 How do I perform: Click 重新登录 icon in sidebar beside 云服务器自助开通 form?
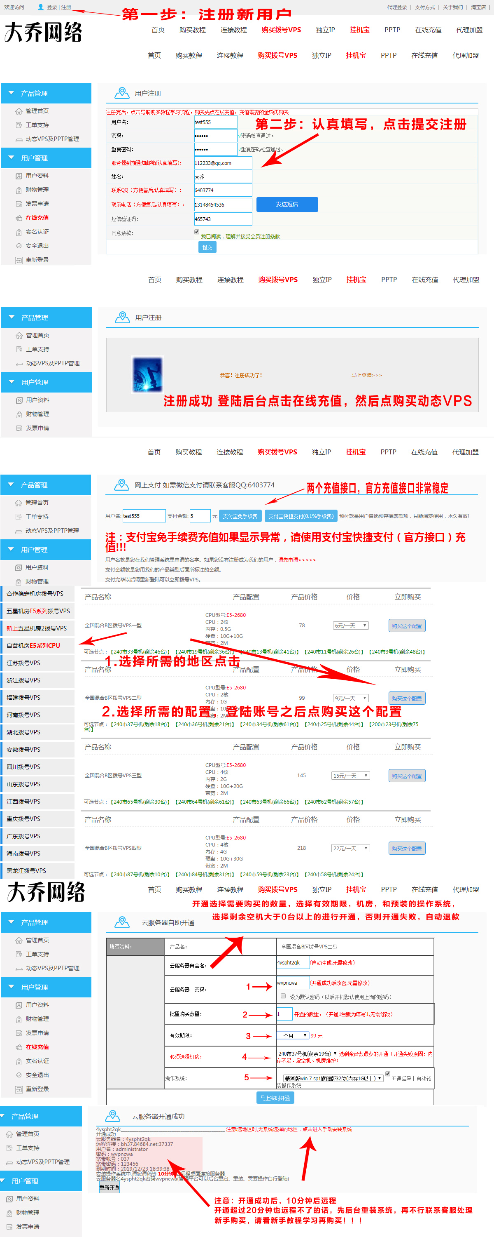(19, 1089)
